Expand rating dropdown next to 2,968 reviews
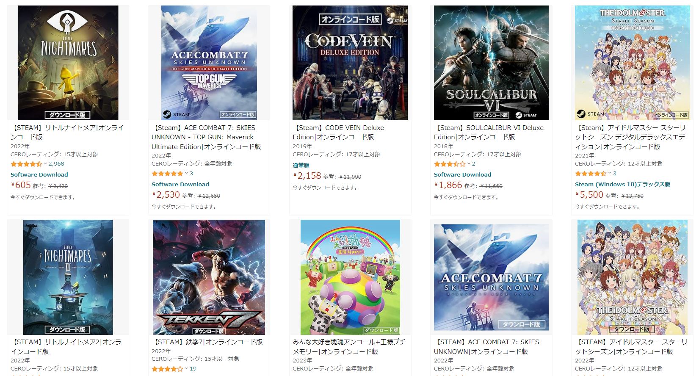Screen dimensions: 699x376 45,164
